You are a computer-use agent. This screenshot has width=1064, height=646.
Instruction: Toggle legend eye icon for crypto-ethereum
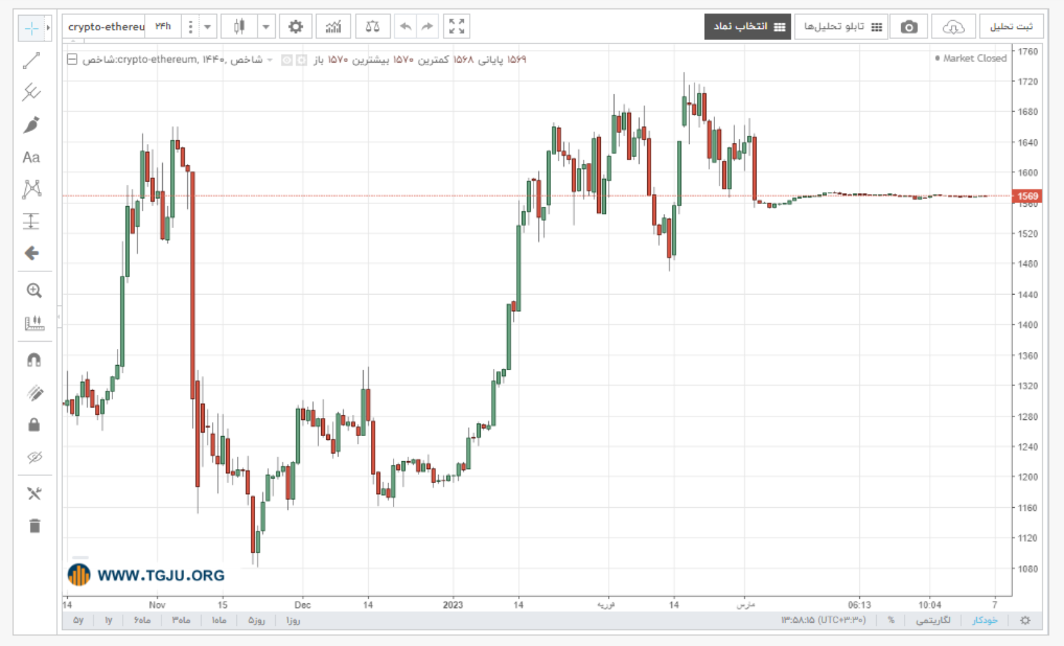point(286,60)
